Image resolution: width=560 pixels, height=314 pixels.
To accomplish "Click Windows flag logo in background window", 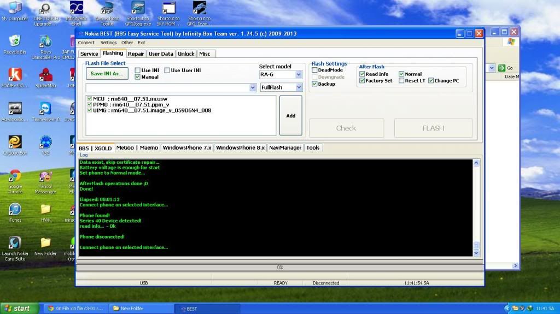I will point(511,42).
